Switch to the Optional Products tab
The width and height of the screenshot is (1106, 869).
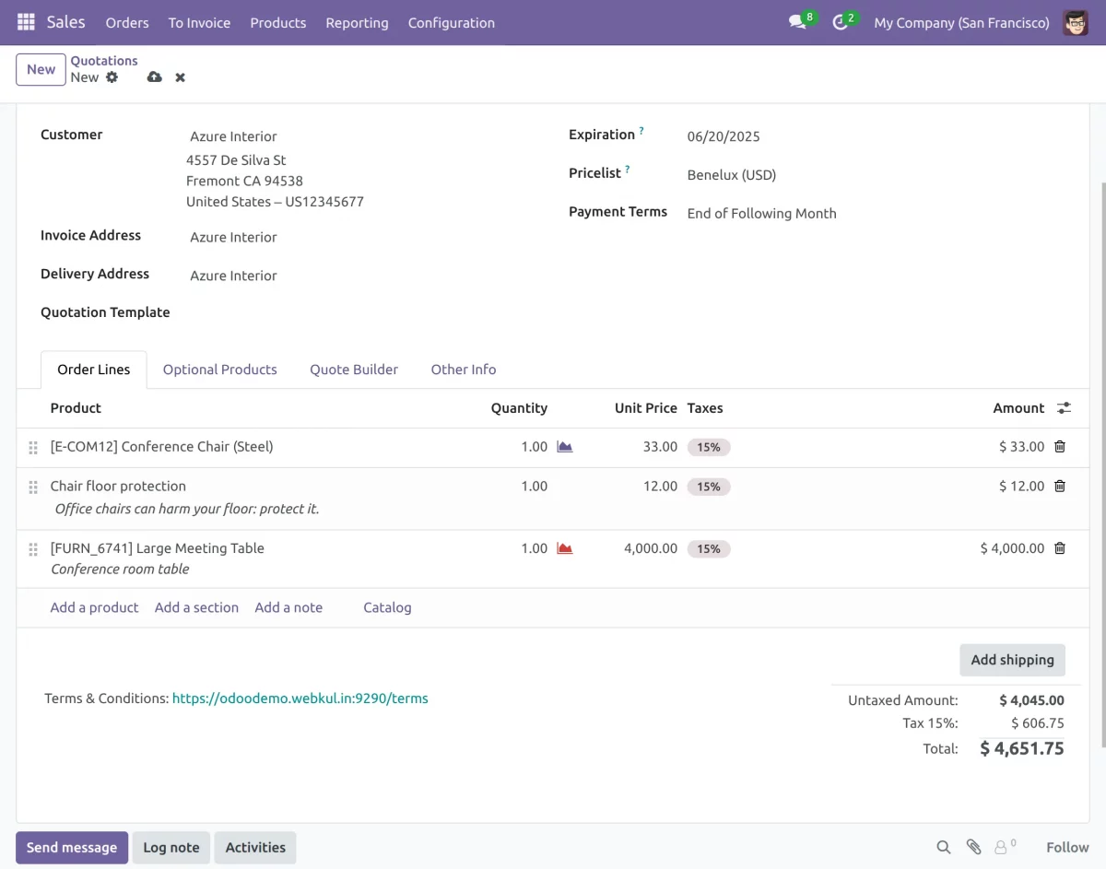pos(219,370)
